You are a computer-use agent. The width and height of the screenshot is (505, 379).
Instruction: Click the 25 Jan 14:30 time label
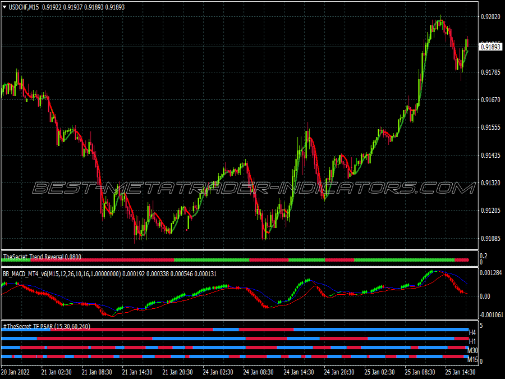(461, 372)
